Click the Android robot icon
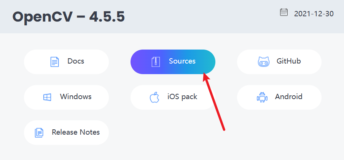The height and width of the screenshot is (160, 344). click(x=262, y=97)
